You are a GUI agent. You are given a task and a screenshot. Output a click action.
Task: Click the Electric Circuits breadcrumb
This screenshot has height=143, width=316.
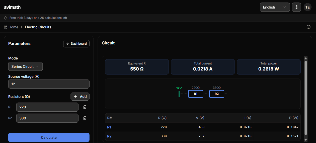[x=38, y=27]
